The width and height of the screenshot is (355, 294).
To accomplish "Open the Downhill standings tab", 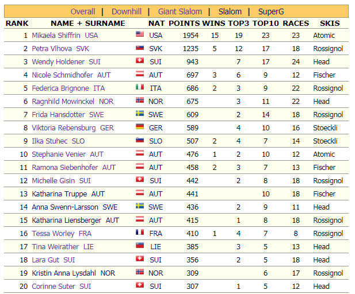I will [126, 11].
